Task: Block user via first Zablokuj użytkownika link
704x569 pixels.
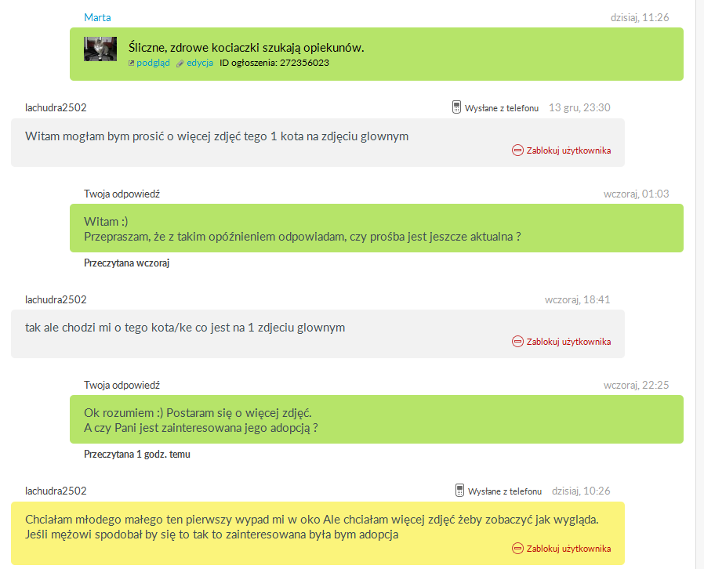Action: click(x=568, y=150)
